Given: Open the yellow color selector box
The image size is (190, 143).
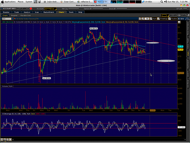Looking at the screenshot, I should (165, 16).
